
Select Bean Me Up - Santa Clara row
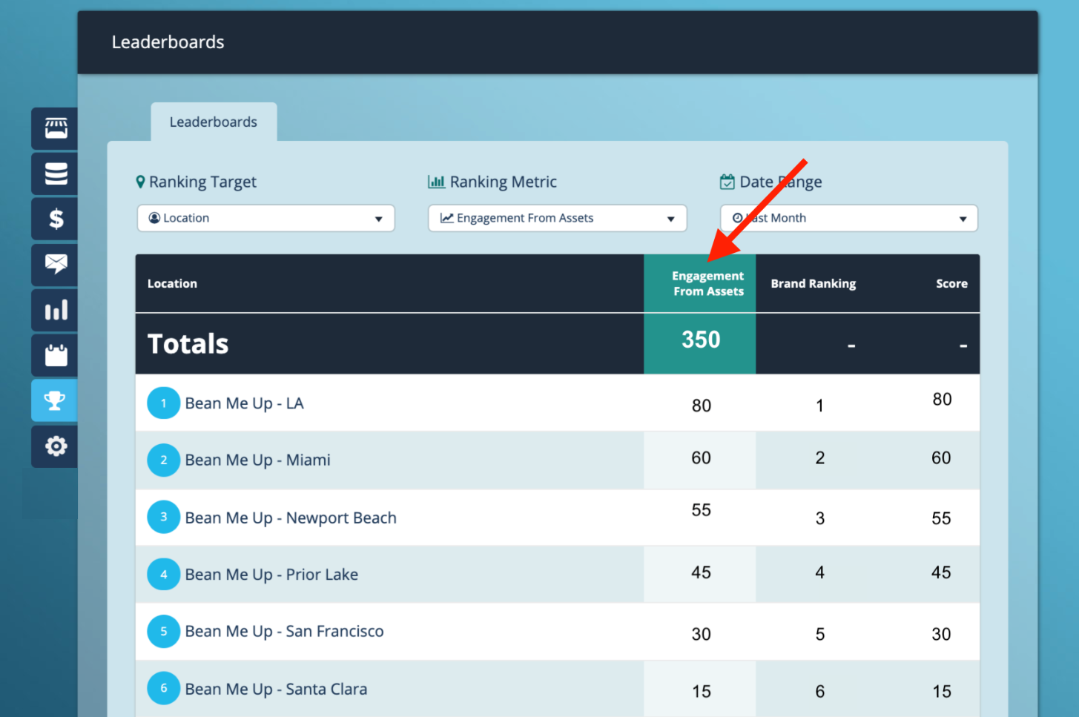557,689
